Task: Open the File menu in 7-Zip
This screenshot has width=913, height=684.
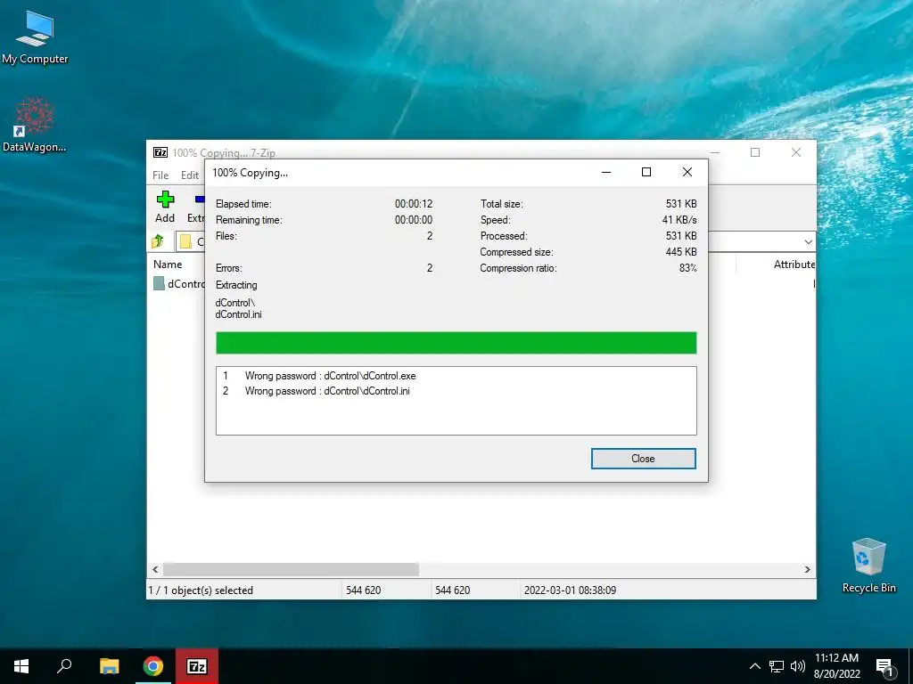Action: [160, 175]
